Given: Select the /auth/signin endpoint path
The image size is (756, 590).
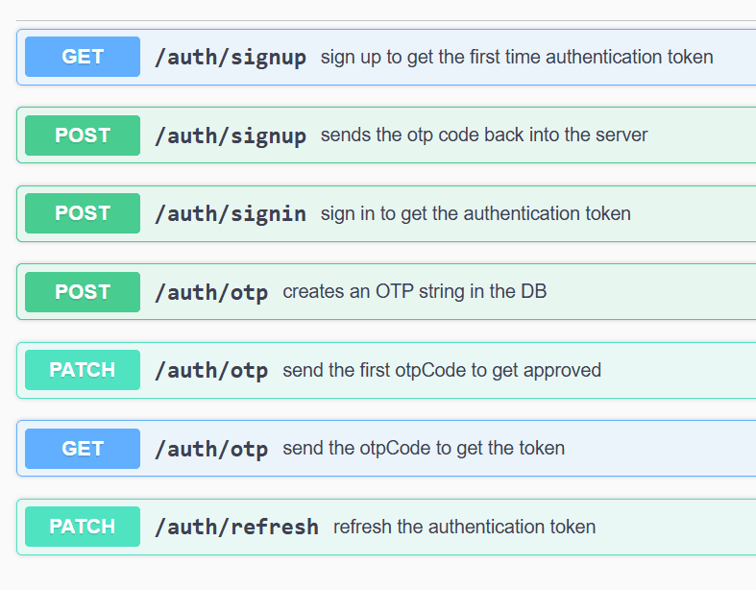Looking at the screenshot, I should (231, 213).
